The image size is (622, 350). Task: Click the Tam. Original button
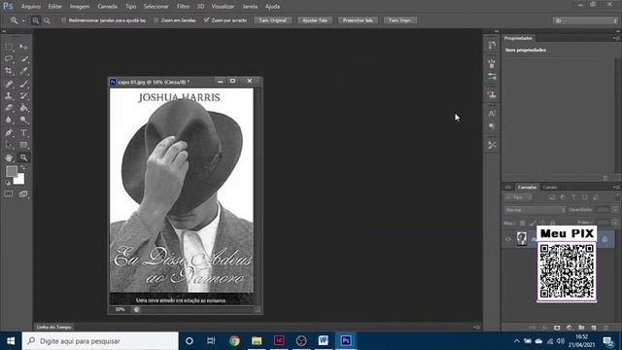coord(272,20)
